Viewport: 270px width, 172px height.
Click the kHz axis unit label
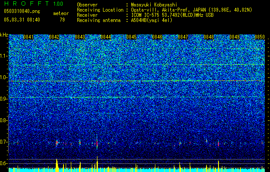[x=4, y=35]
